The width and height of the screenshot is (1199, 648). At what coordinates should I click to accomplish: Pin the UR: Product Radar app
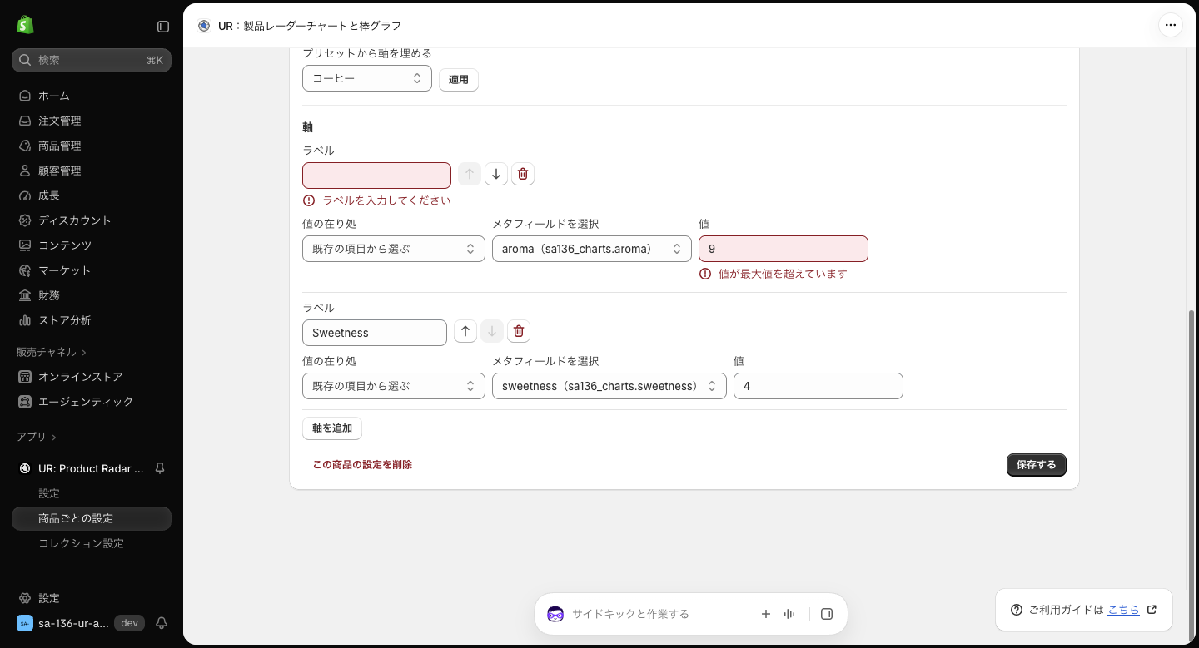click(160, 468)
